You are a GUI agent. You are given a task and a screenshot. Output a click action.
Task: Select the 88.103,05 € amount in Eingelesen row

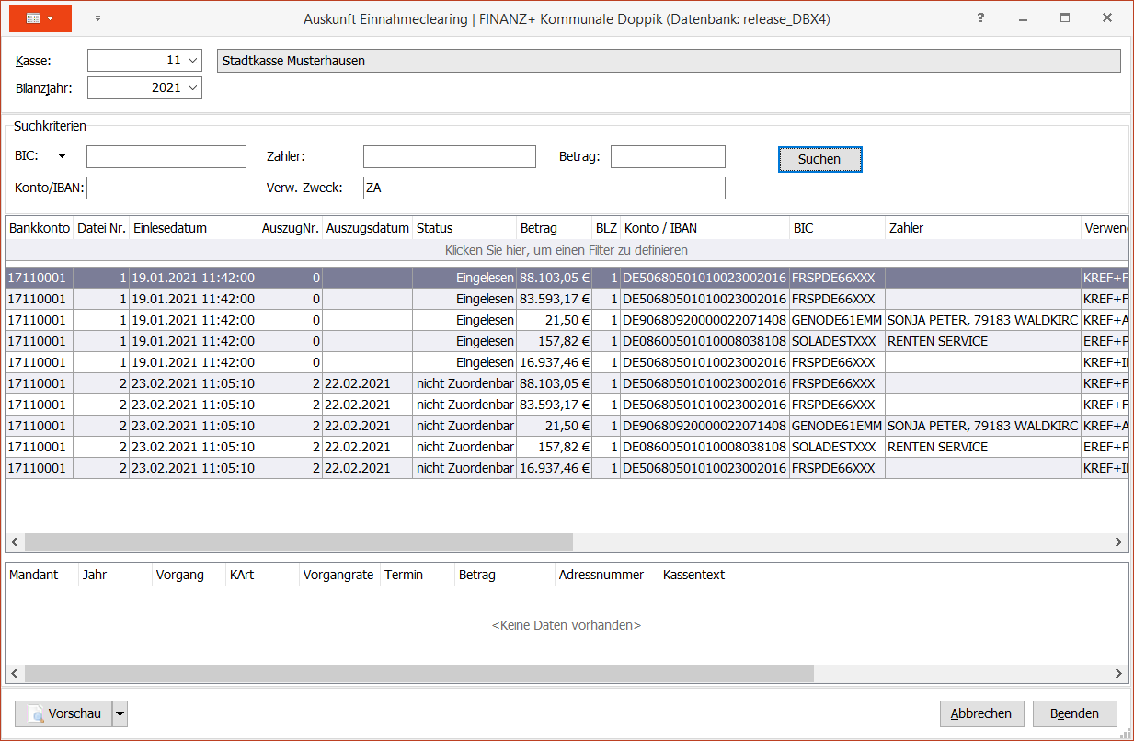coord(554,278)
